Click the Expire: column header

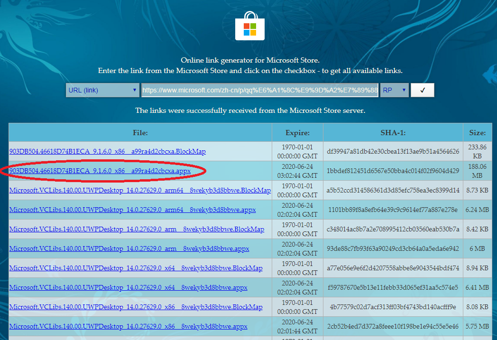pyautogui.click(x=297, y=132)
